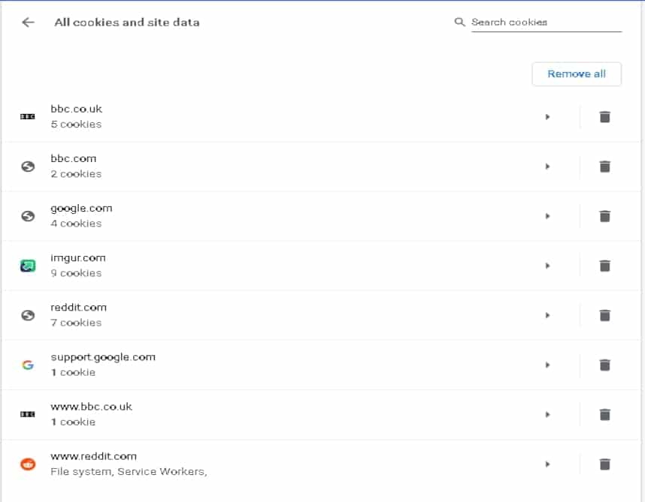The height and width of the screenshot is (502, 645).
Task: Select the imgur.com site name
Action: coord(78,258)
